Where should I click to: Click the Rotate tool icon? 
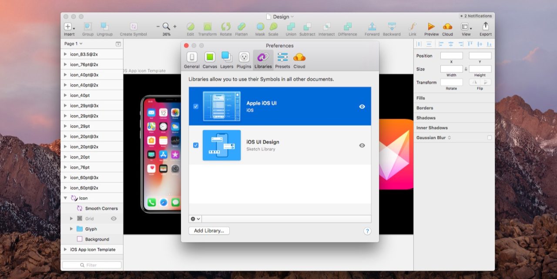226,27
